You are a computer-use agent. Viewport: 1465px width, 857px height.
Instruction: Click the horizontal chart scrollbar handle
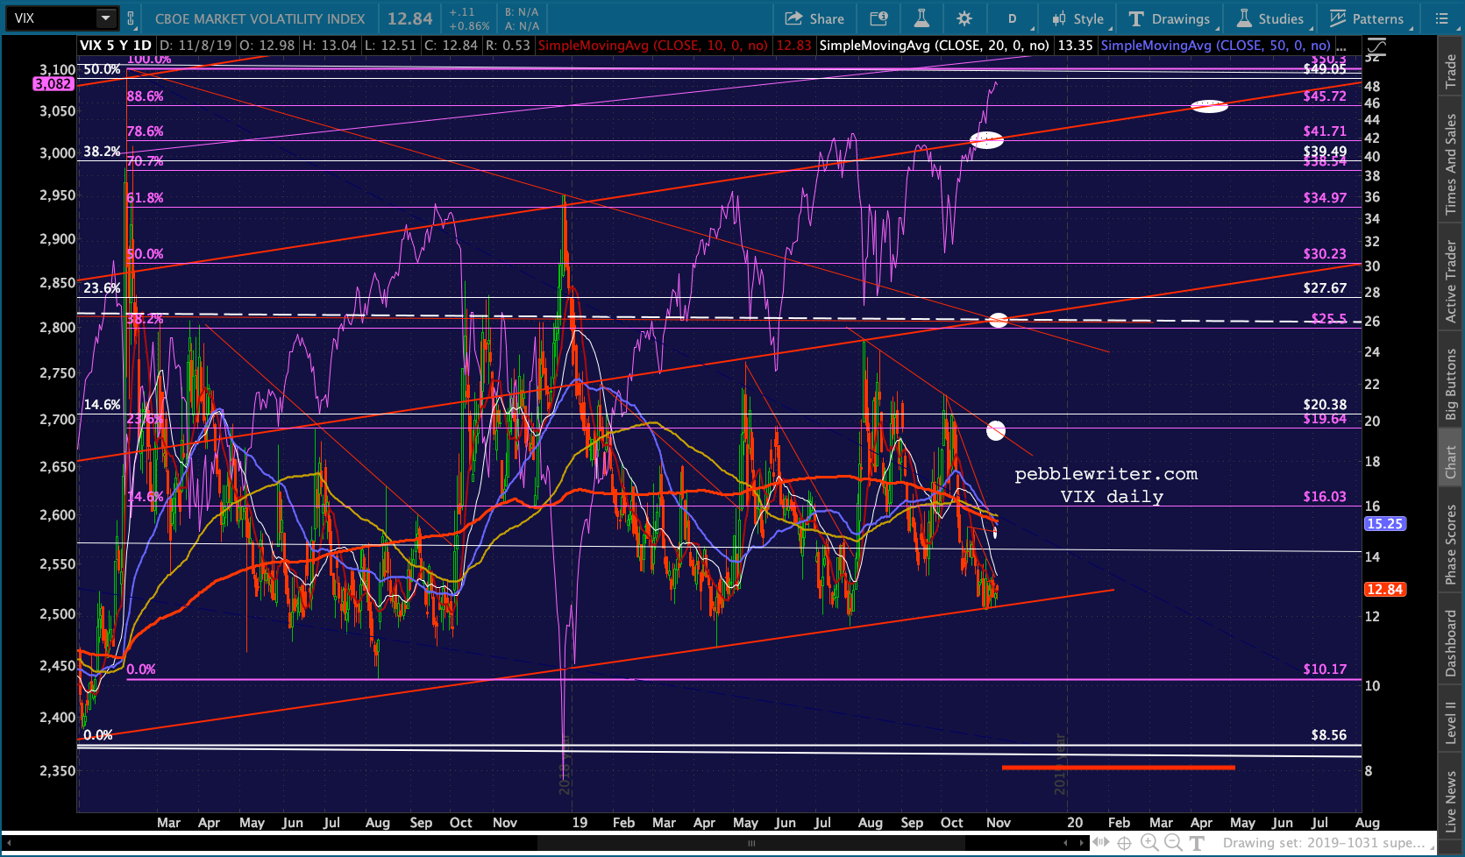point(750,843)
